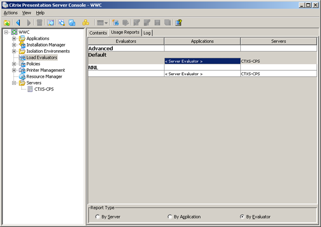
Task: Go forward with the gray right arrow
Action: pos(29,23)
